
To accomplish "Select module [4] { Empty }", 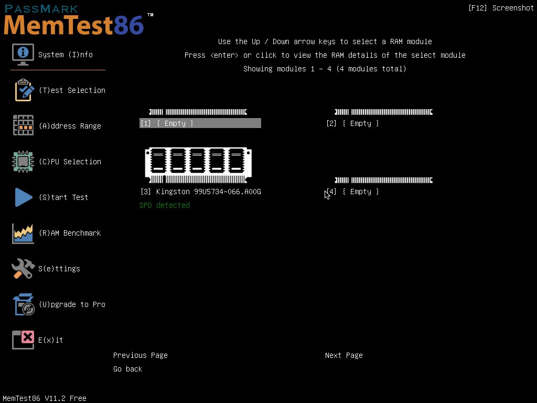I will [x=353, y=192].
